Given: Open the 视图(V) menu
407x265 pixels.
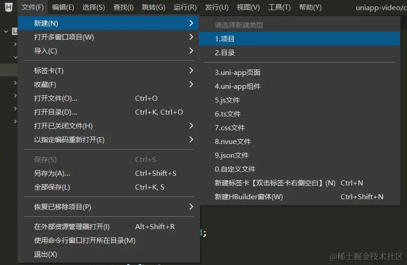Looking at the screenshot, I should 248,7.
